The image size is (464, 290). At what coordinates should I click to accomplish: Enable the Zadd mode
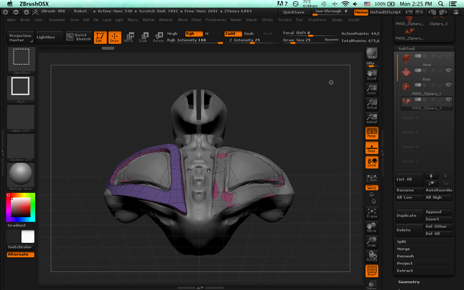[233, 34]
